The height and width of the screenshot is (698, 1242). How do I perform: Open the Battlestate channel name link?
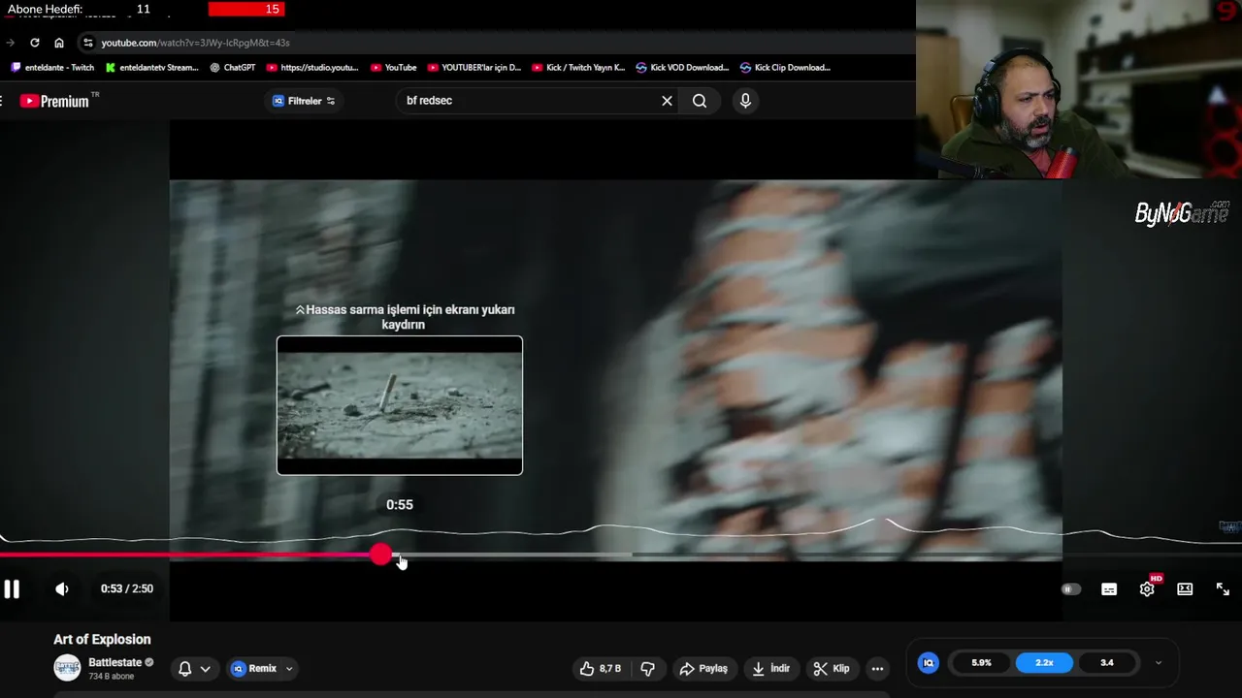click(114, 662)
